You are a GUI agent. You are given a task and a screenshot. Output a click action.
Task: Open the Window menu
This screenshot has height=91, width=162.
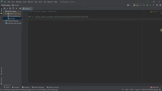pyautogui.click(x=50, y=2)
